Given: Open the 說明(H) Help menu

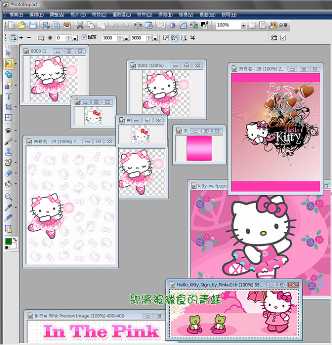Looking at the screenshot, I should coord(229,15).
